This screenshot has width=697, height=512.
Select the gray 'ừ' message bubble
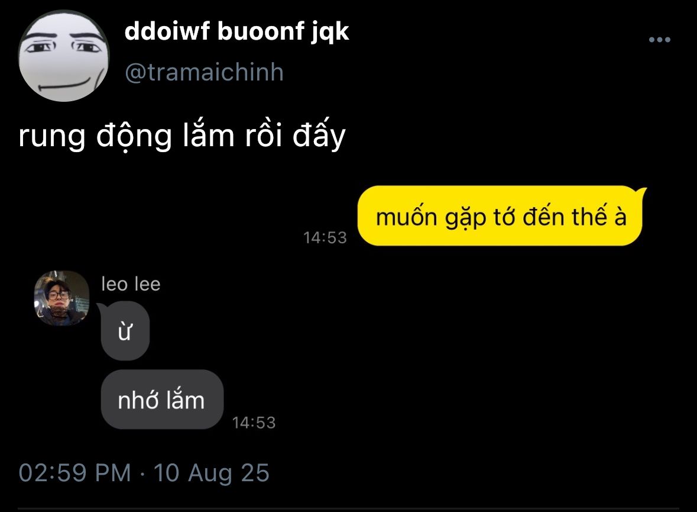[x=125, y=331]
